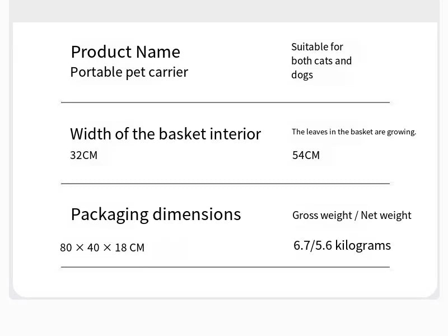The width and height of the screenshot is (448, 336).
Task: Click the word "dogs"
Action: [302, 75]
